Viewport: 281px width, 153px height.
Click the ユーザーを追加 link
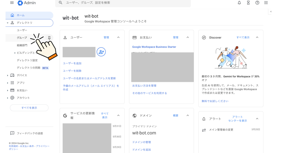[x=72, y=63]
